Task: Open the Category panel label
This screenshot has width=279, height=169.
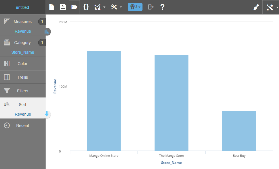Action: [x=23, y=43]
